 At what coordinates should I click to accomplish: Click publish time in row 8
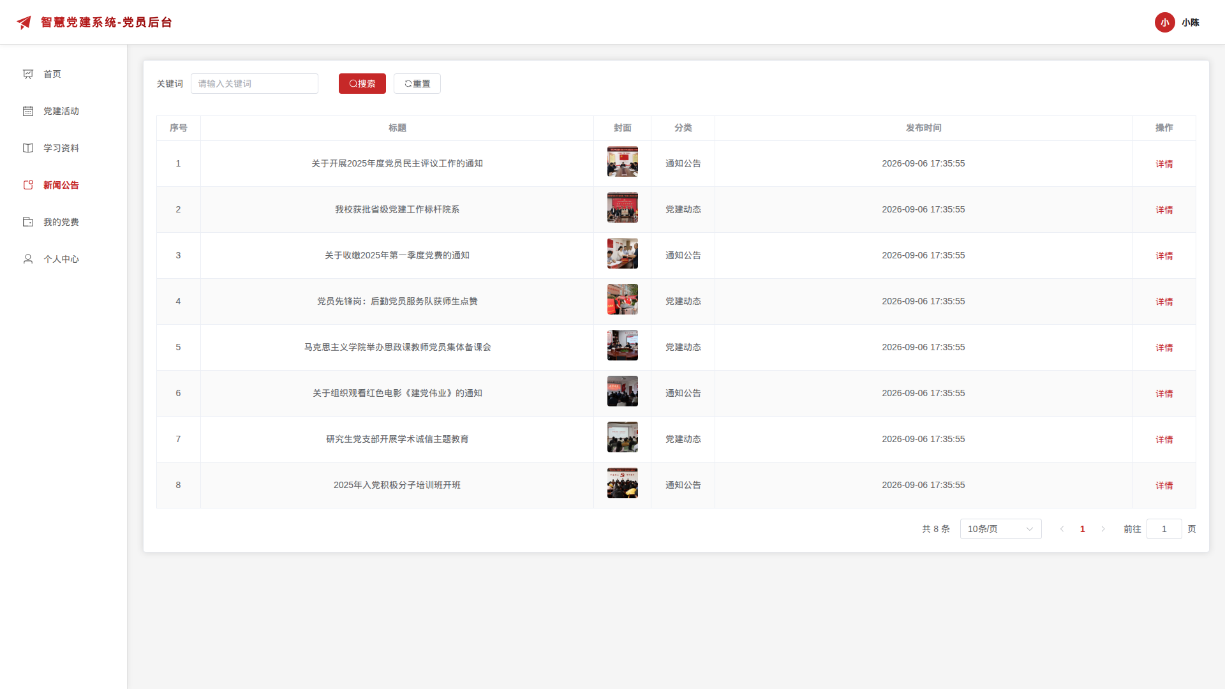click(924, 485)
